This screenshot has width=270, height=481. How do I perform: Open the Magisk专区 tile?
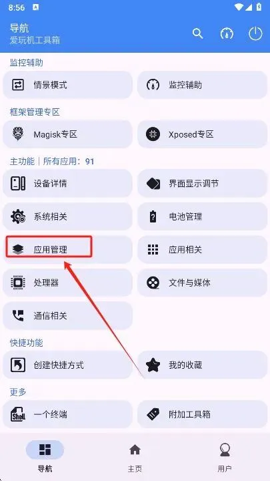[x=67, y=134]
